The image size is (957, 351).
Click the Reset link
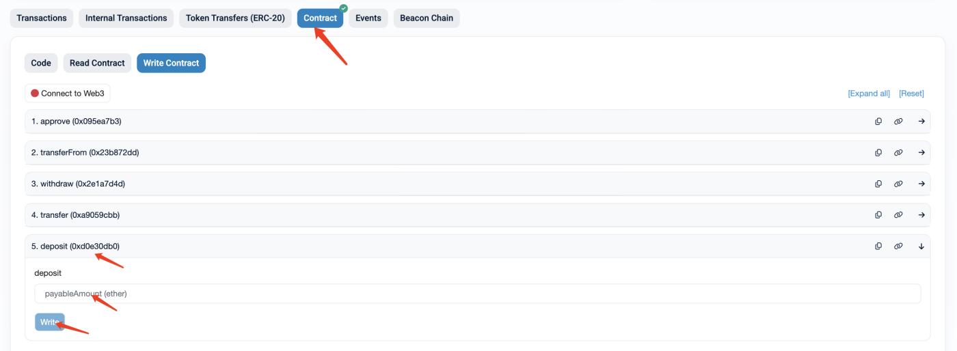(x=911, y=94)
